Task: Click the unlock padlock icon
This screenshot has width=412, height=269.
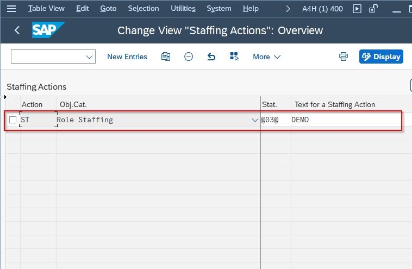Action: 373,8
